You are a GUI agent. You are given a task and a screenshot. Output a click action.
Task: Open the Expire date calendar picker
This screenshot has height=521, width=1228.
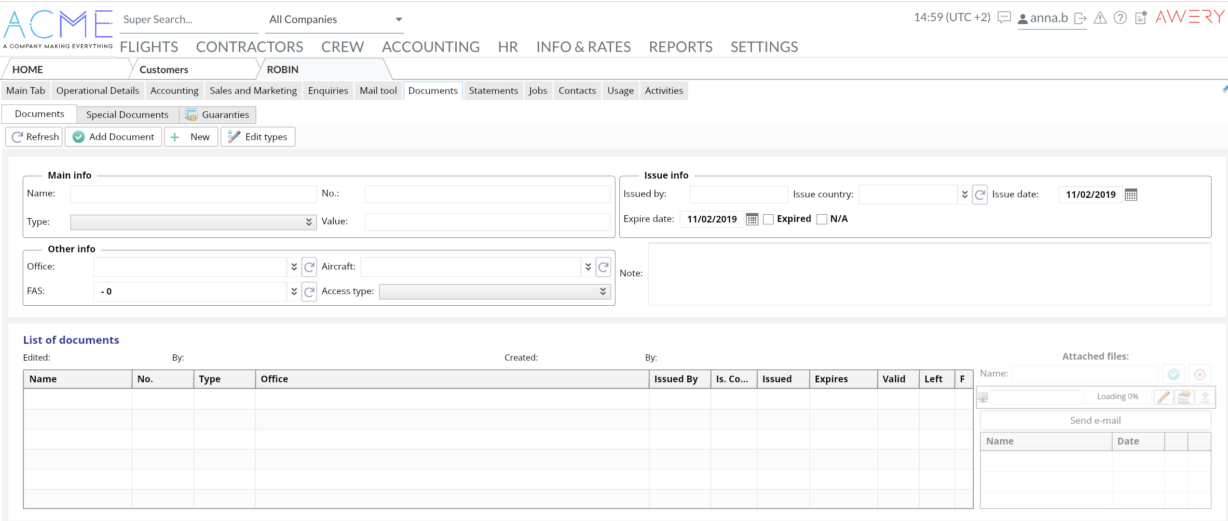pyautogui.click(x=752, y=219)
